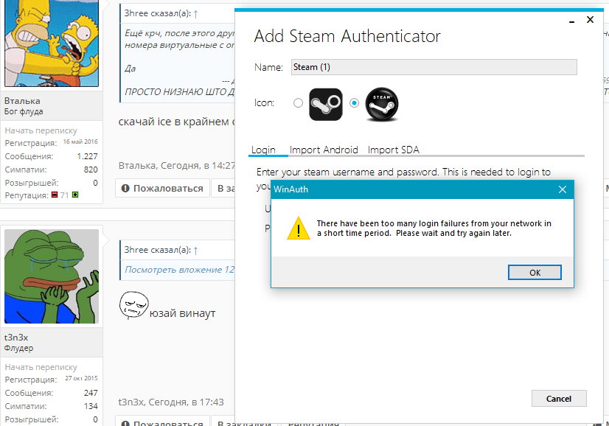Click Начать переписку under Вталька

coord(41,130)
